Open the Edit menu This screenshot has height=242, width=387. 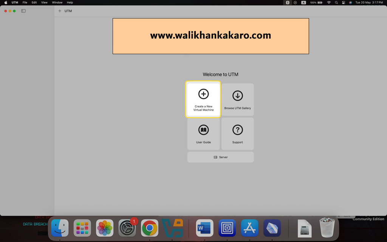coord(34,3)
